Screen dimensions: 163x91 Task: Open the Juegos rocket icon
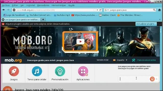[14, 71]
